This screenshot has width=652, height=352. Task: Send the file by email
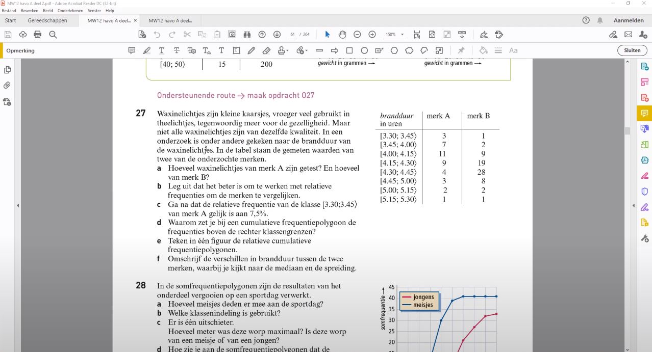click(x=629, y=34)
